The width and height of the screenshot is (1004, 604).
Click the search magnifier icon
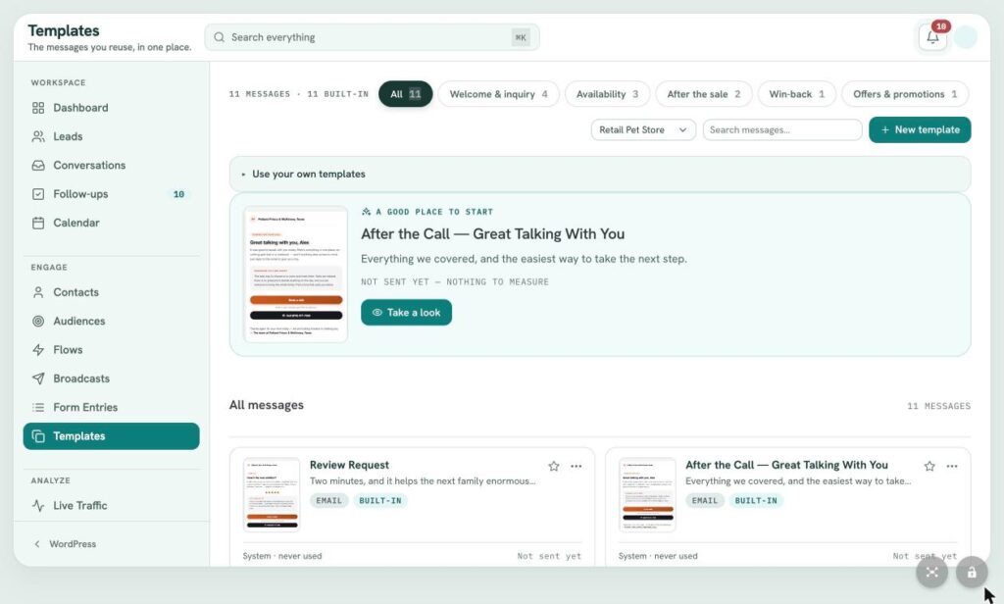click(x=219, y=37)
